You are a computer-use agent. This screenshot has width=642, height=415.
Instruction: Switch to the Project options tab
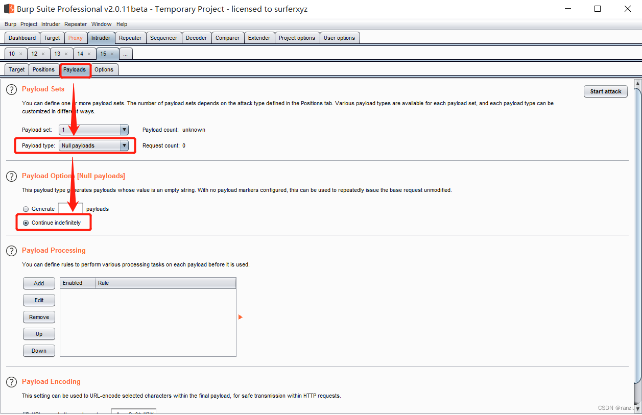click(x=297, y=38)
